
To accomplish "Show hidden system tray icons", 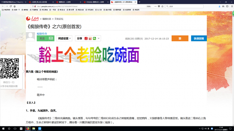I will [200, 129].
